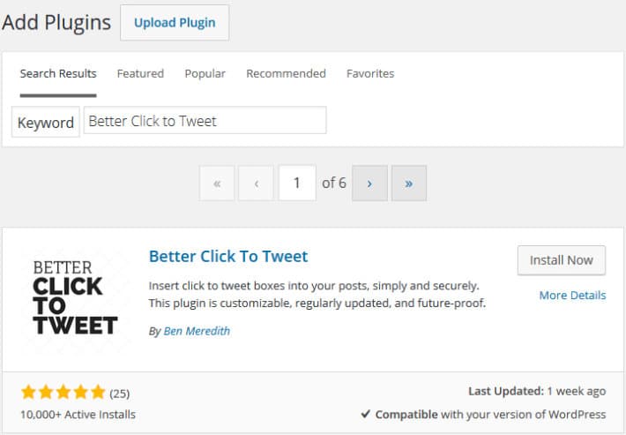
Task: Click the compatibility checkmark icon
Action: [x=365, y=414]
